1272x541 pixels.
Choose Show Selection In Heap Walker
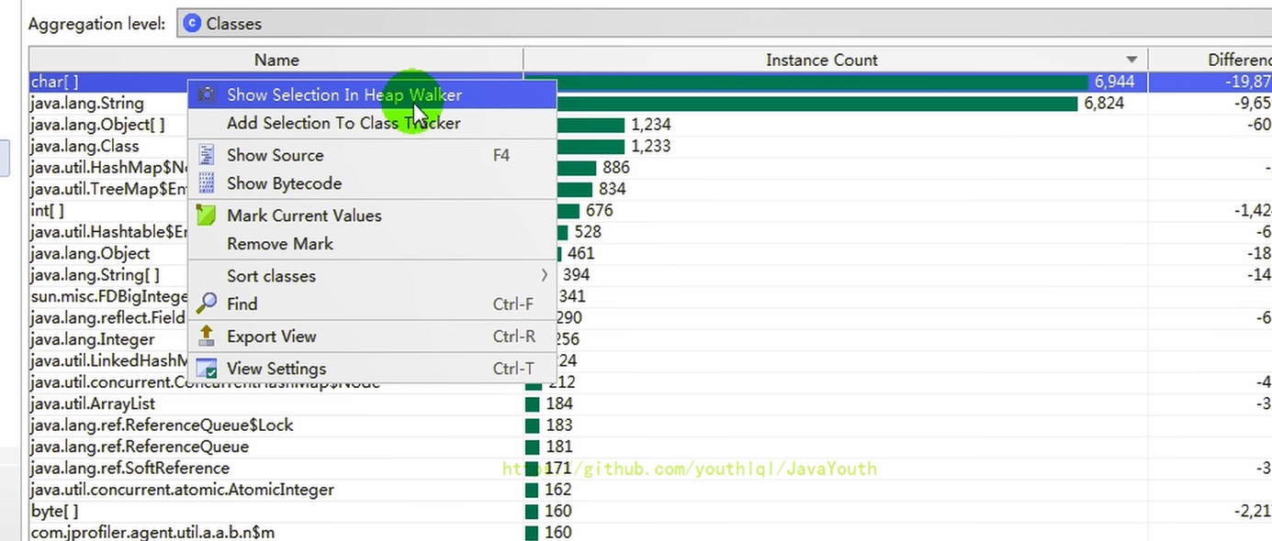point(372,94)
